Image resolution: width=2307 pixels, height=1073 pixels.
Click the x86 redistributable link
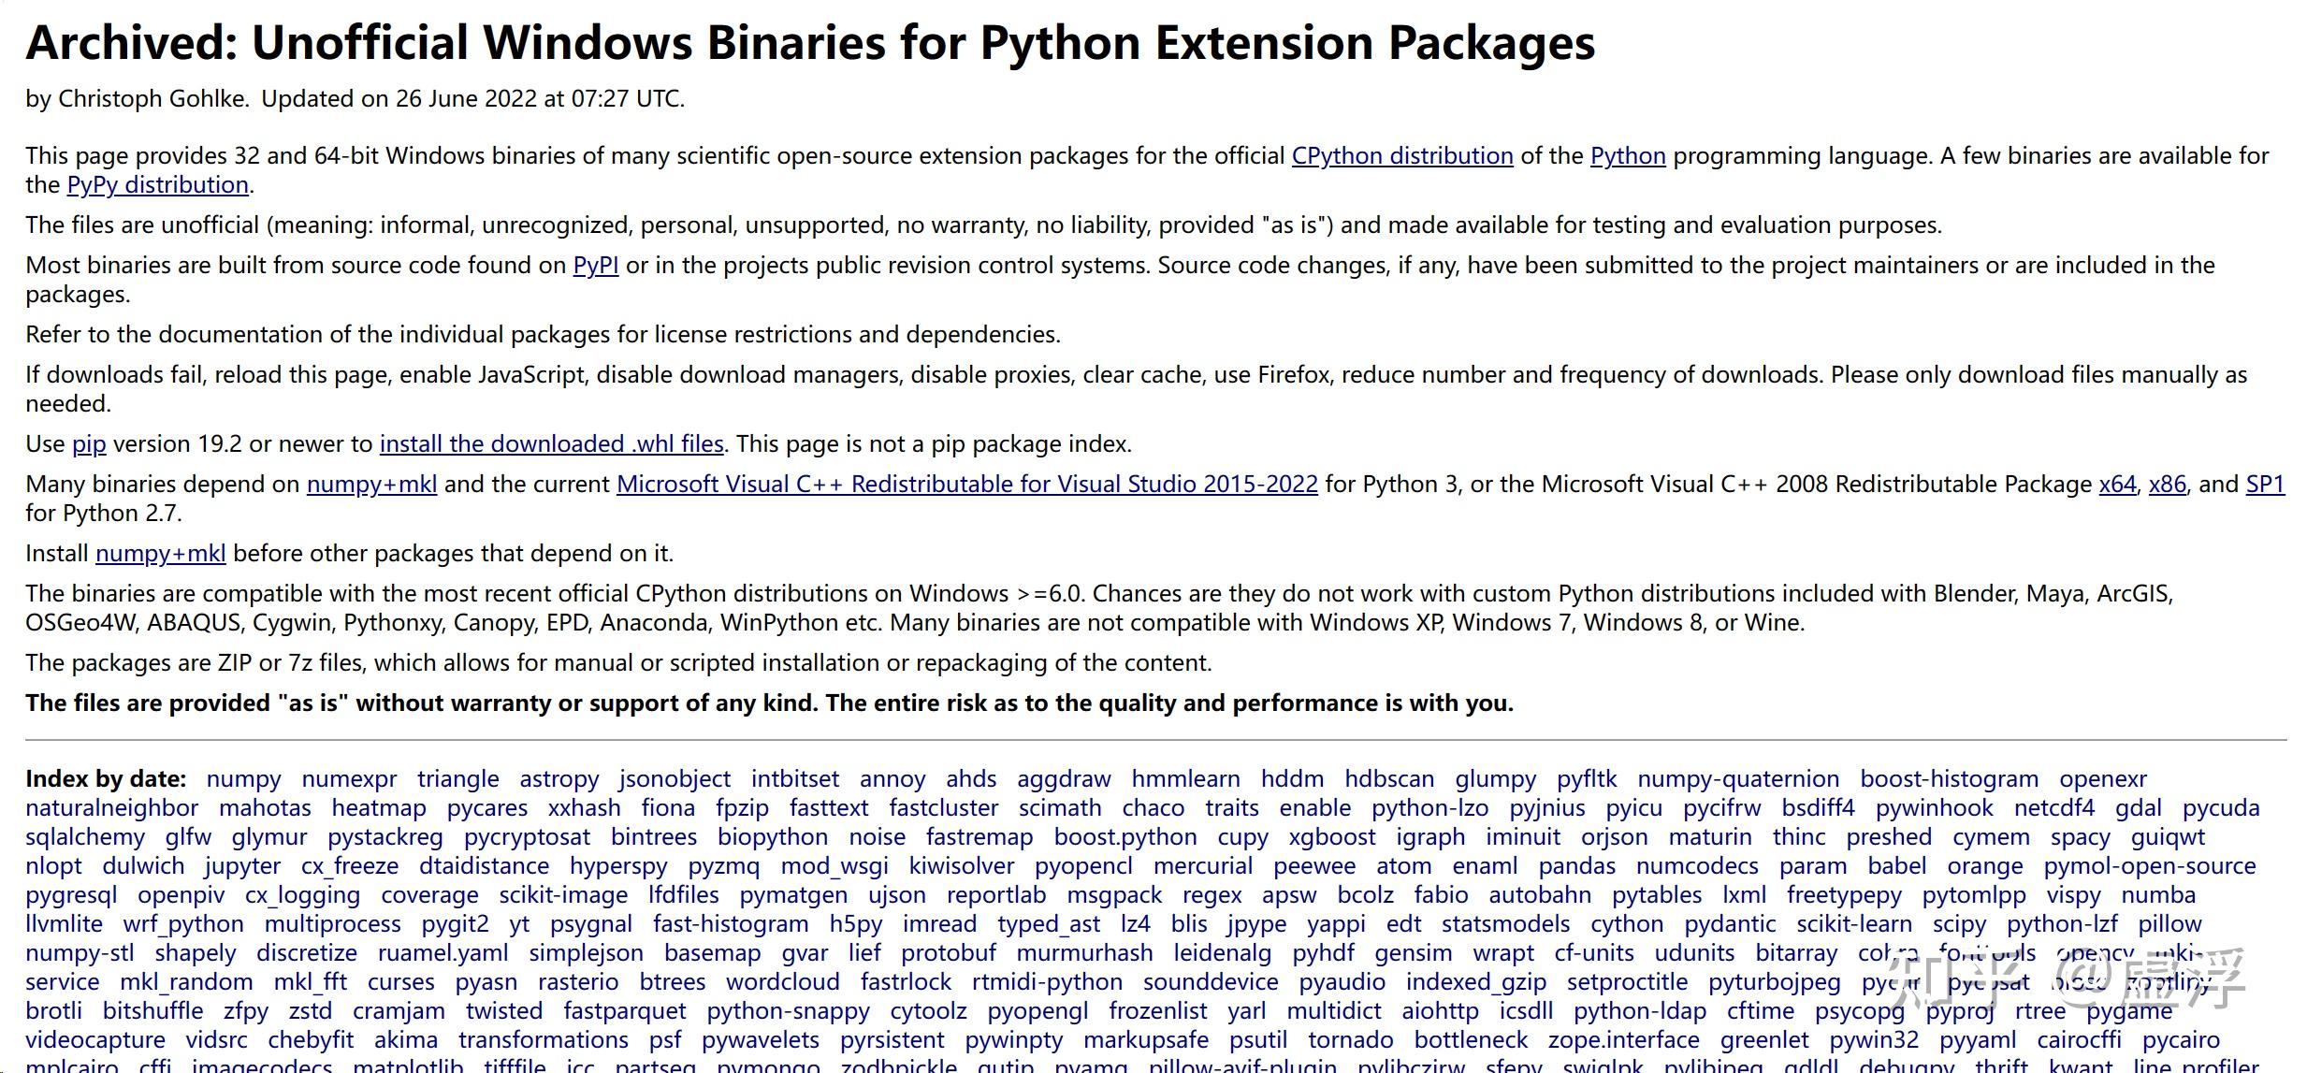[x=2167, y=485]
